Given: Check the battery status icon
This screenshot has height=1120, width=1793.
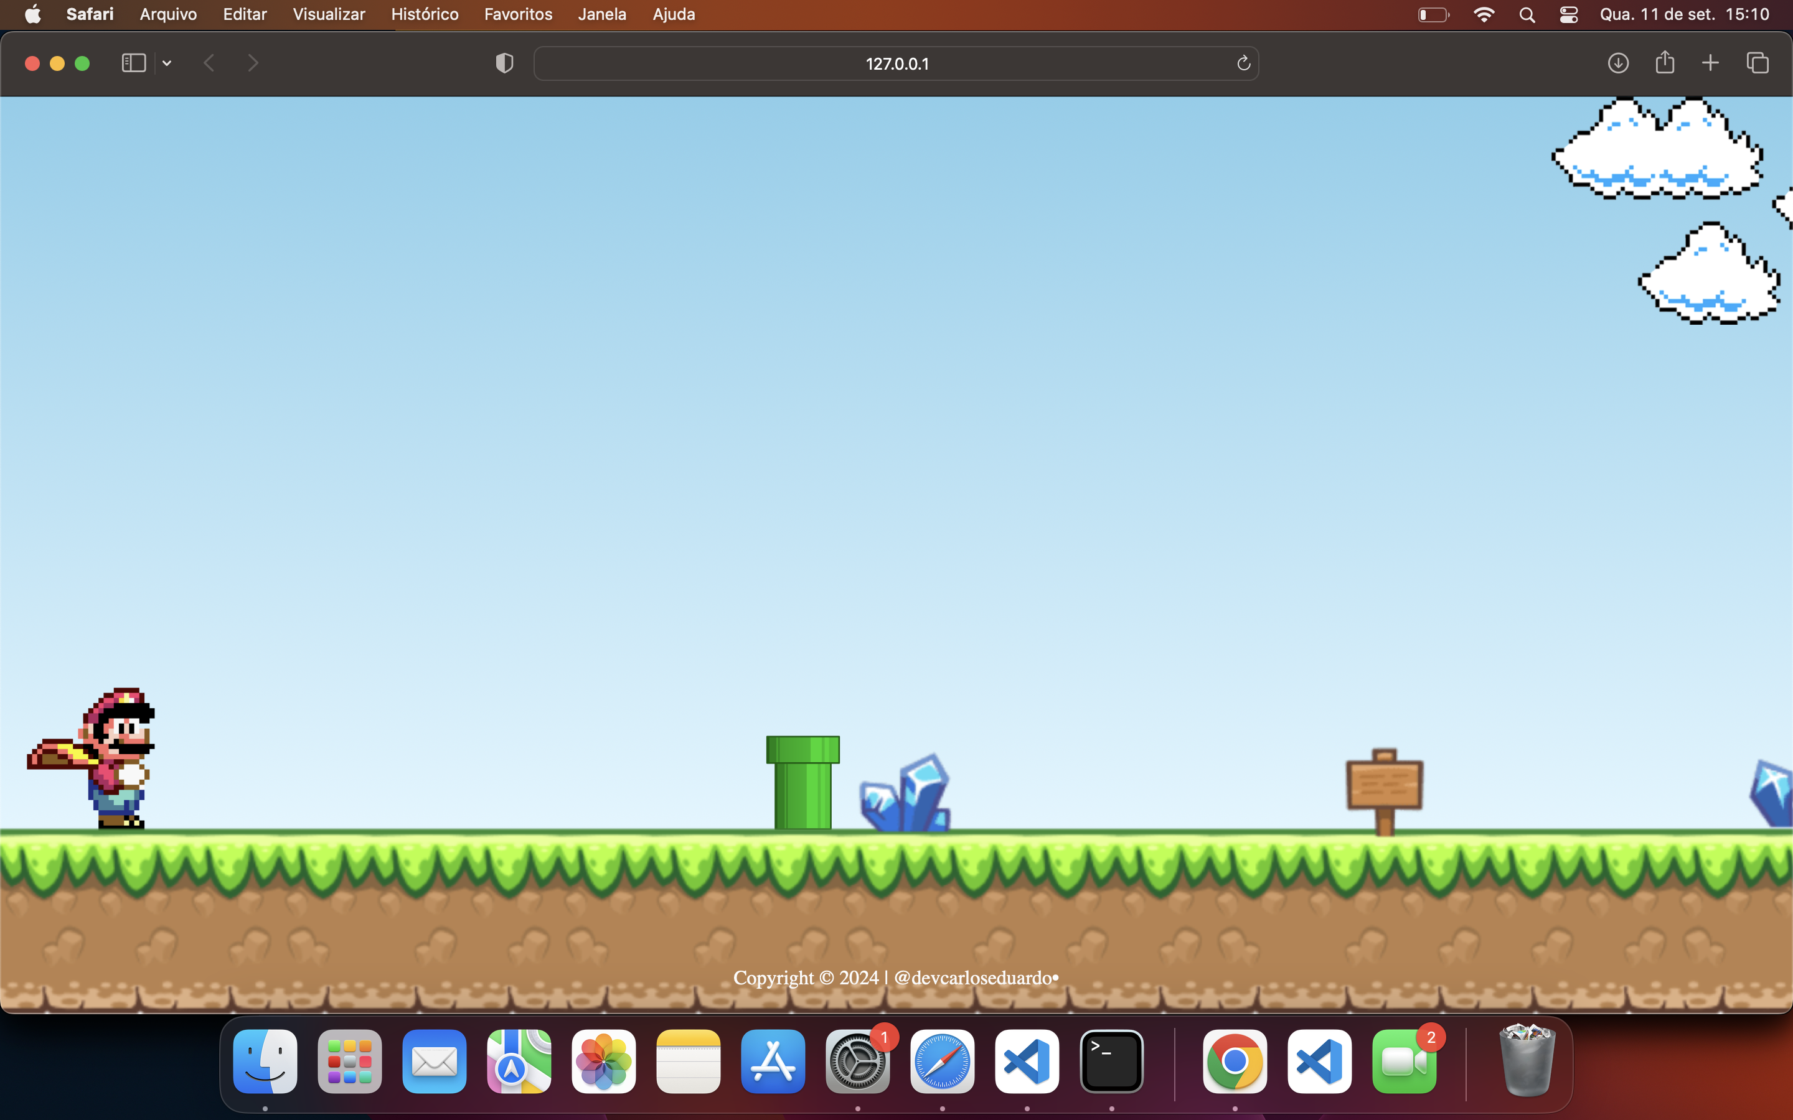Looking at the screenshot, I should (x=1434, y=15).
